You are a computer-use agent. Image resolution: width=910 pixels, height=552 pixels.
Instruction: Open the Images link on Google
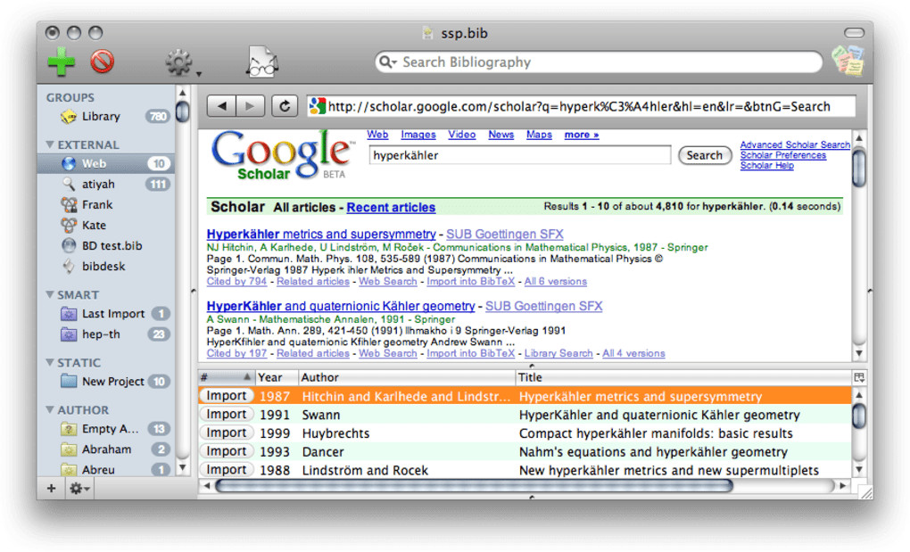coord(418,135)
